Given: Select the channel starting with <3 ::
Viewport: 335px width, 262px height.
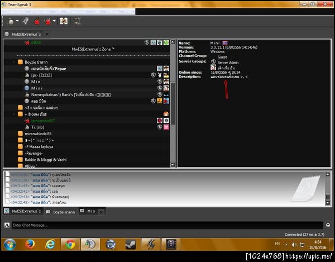Looking at the screenshot, I should (41, 107).
